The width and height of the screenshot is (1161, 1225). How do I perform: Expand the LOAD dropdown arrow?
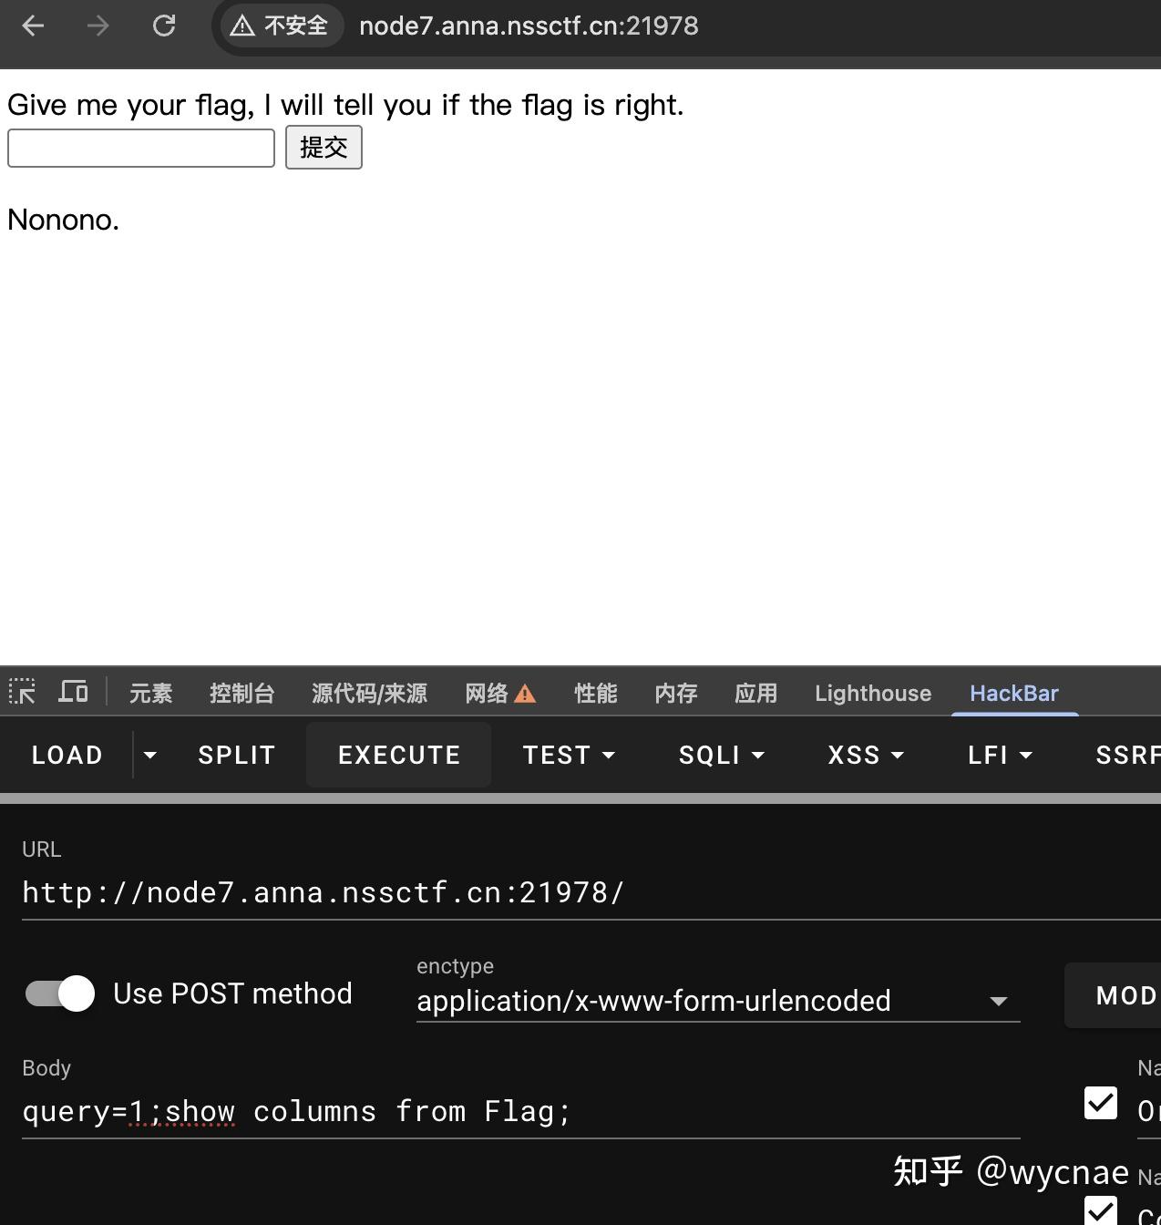(x=149, y=755)
